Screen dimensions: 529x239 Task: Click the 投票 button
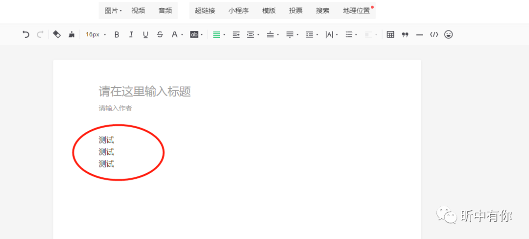click(295, 11)
